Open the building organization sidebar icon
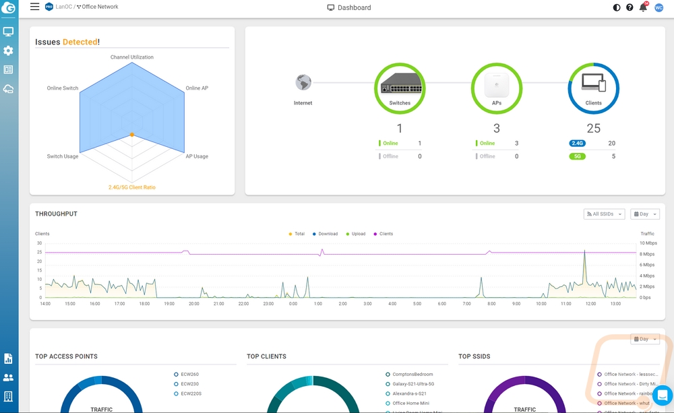Viewport: 674px width, 413px height. pos(8,396)
